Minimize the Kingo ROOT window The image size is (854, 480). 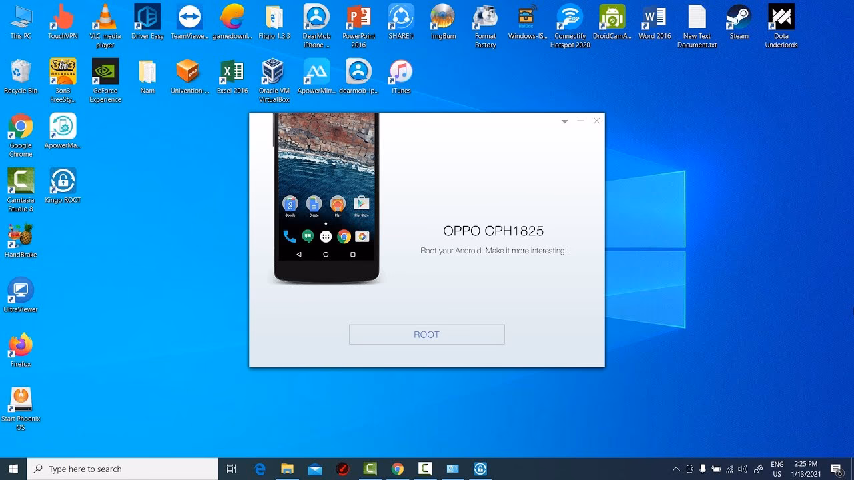580,121
